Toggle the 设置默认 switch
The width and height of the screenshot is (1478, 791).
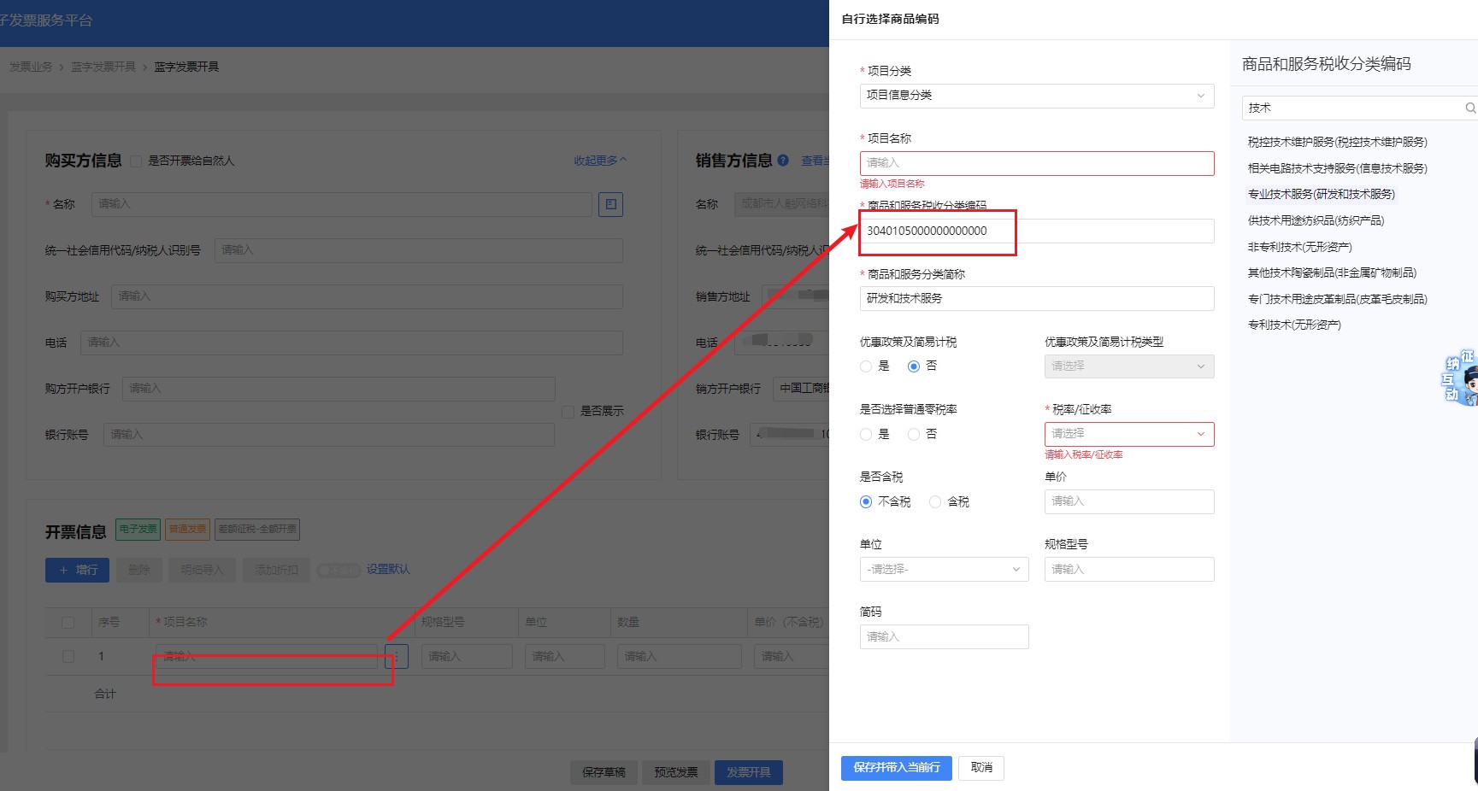pyautogui.click(x=338, y=570)
